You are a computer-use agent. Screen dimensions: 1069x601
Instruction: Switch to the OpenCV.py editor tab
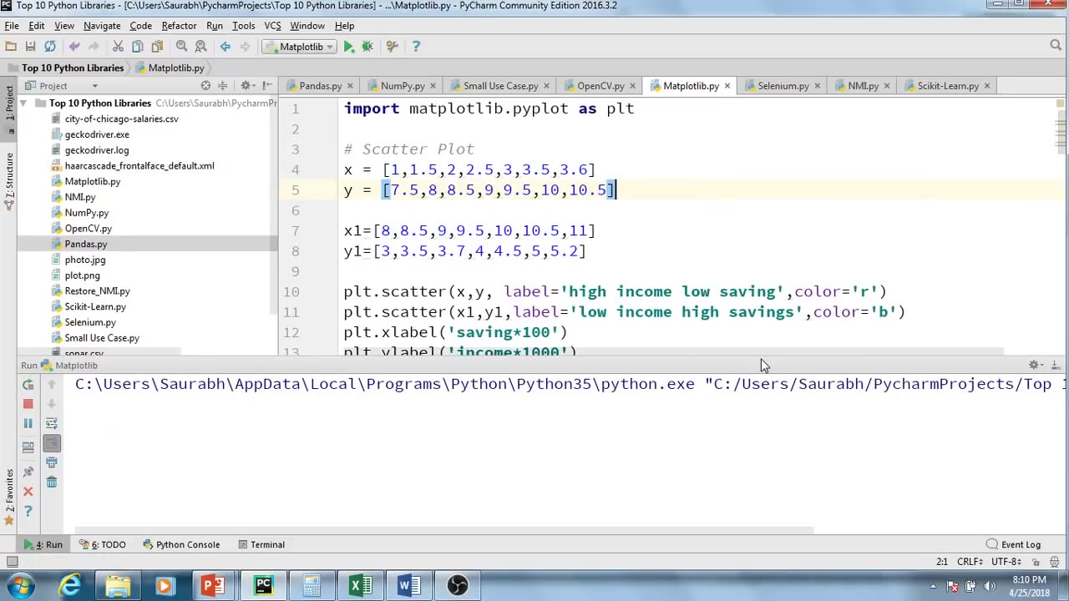pos(600,86)
